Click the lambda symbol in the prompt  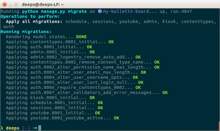click(2, 128)
